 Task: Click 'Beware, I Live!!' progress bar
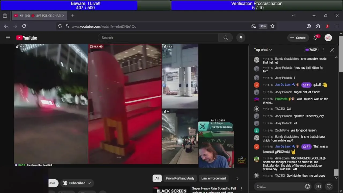pos(85,5)
